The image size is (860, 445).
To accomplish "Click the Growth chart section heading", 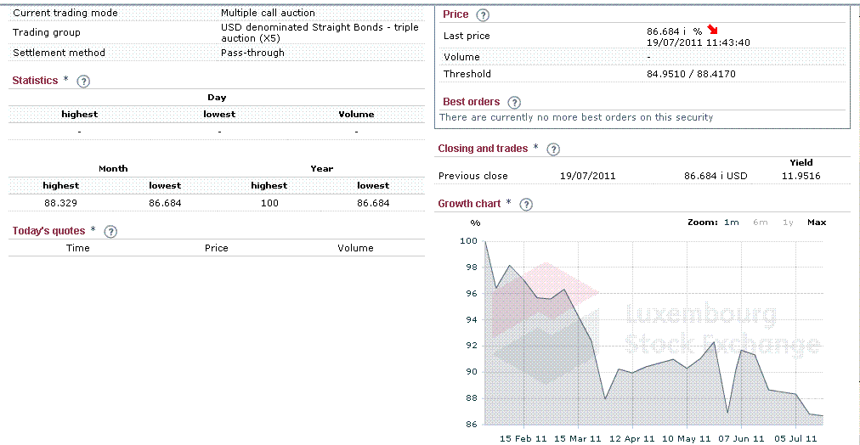I will [x=469, y=204].
